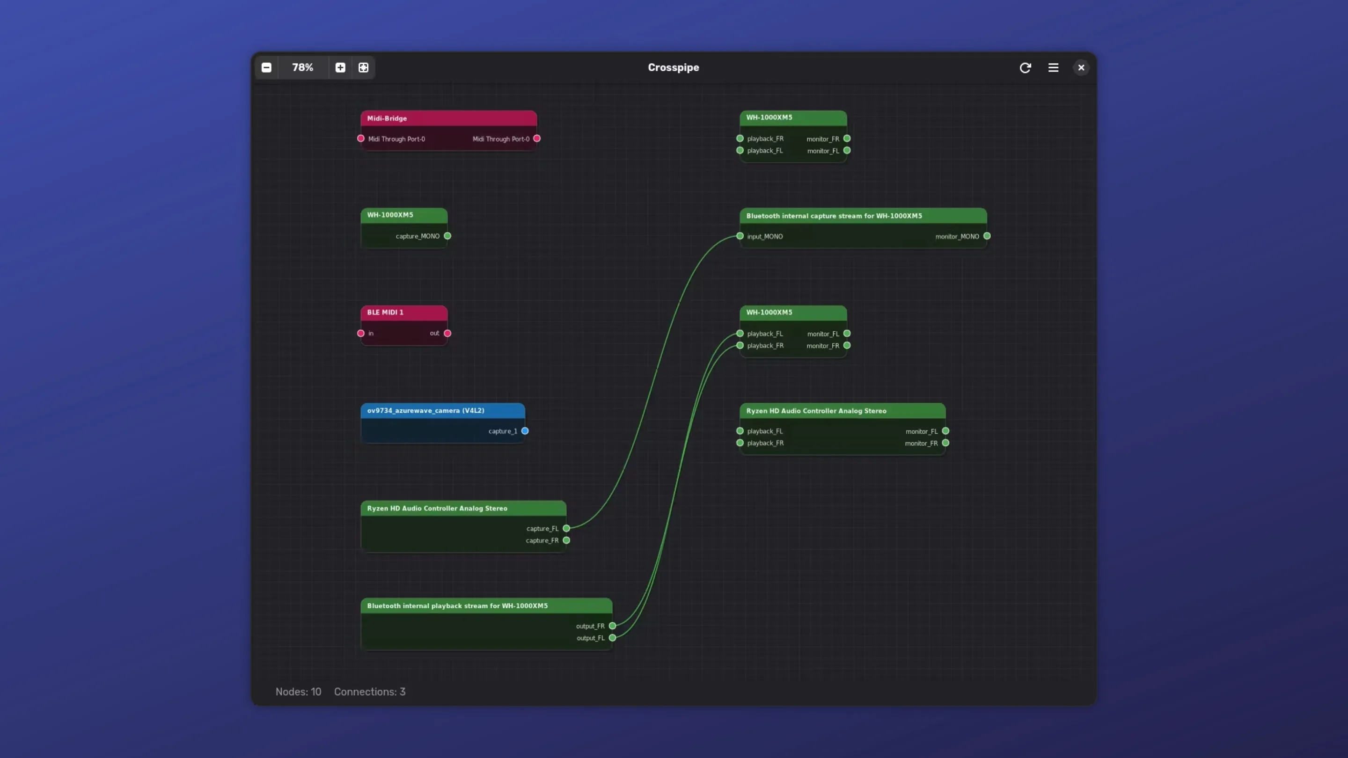Click the zoom out icon
The image size is (1348, 758).
pos(266,67)
